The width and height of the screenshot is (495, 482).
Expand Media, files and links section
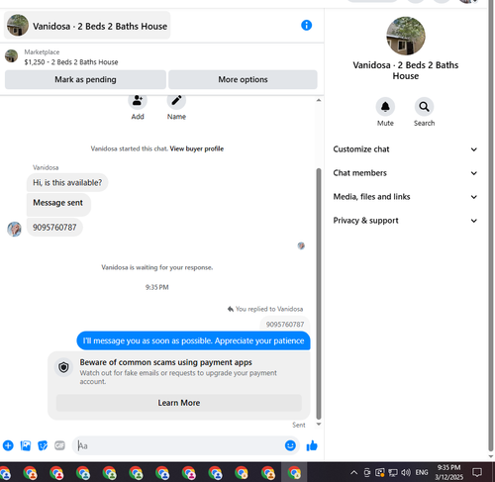405,197
